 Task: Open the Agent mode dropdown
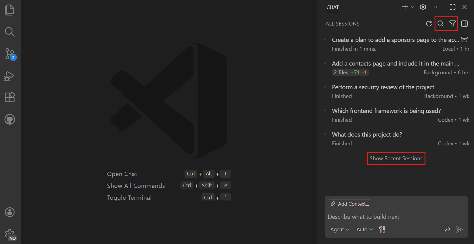point(339,229)
